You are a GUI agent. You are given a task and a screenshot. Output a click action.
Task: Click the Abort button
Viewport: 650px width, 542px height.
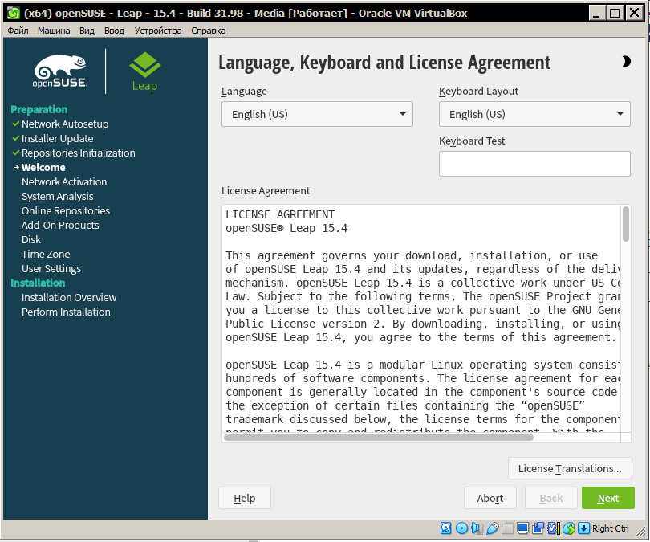click(x=490, y=498)
